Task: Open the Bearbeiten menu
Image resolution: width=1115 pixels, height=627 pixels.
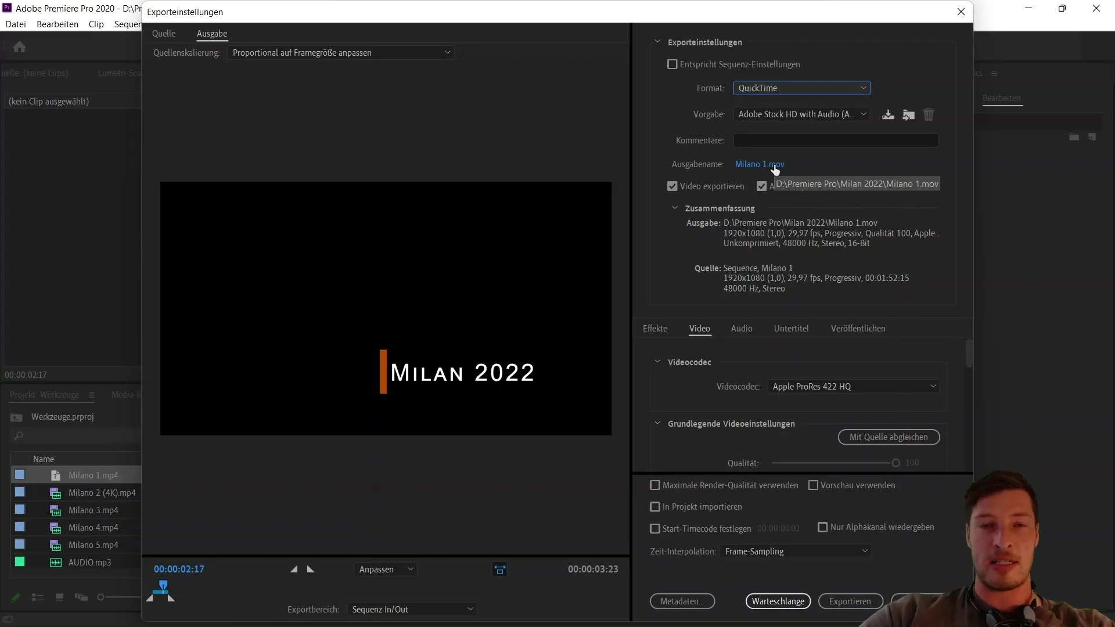Action: pyautogui.click(x=57, y=24)
